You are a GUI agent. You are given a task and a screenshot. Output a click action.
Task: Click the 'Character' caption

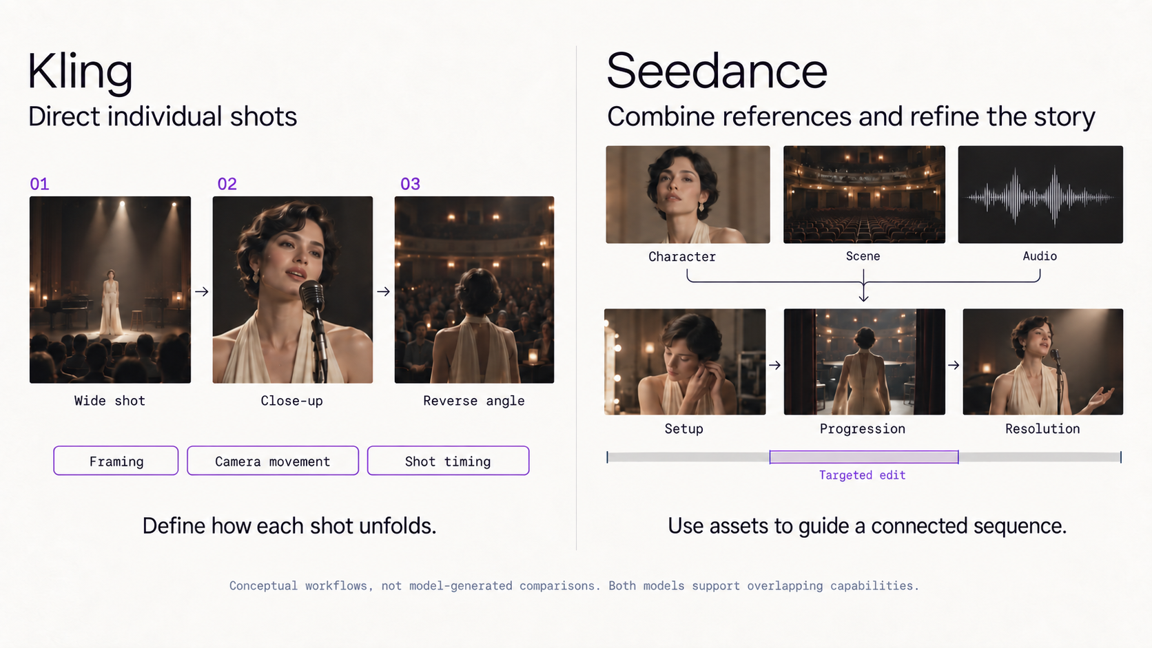point(682,256)
